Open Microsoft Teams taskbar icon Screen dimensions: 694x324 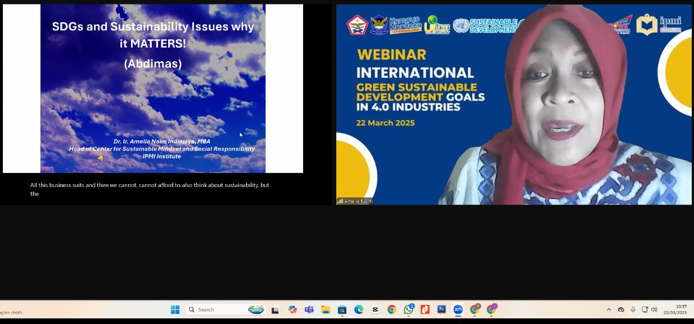(309, 309)
